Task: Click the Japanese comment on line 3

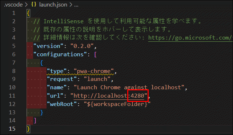Action: coord(102,29)
